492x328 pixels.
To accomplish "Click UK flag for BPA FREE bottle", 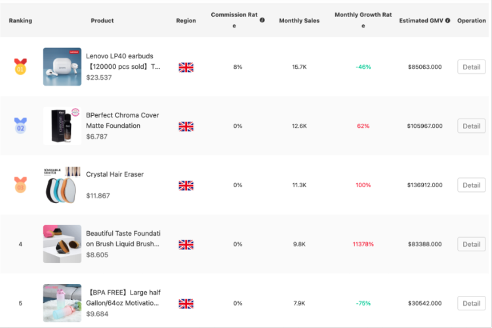I will (186, 304).
